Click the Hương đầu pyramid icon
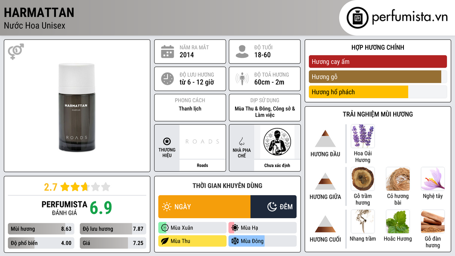 tap(325, 139)
